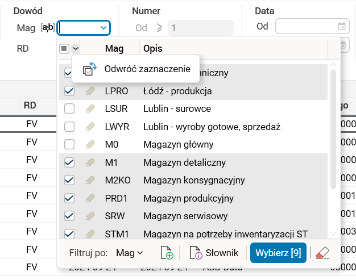356x280 pixels.
Task: Click the warehouse list vertical scrollbar
Action: (x=333, y=131)
